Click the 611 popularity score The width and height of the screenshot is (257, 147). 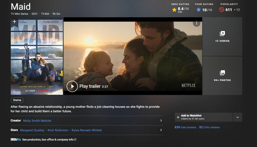pyautogui.click(x=229, y=10)
